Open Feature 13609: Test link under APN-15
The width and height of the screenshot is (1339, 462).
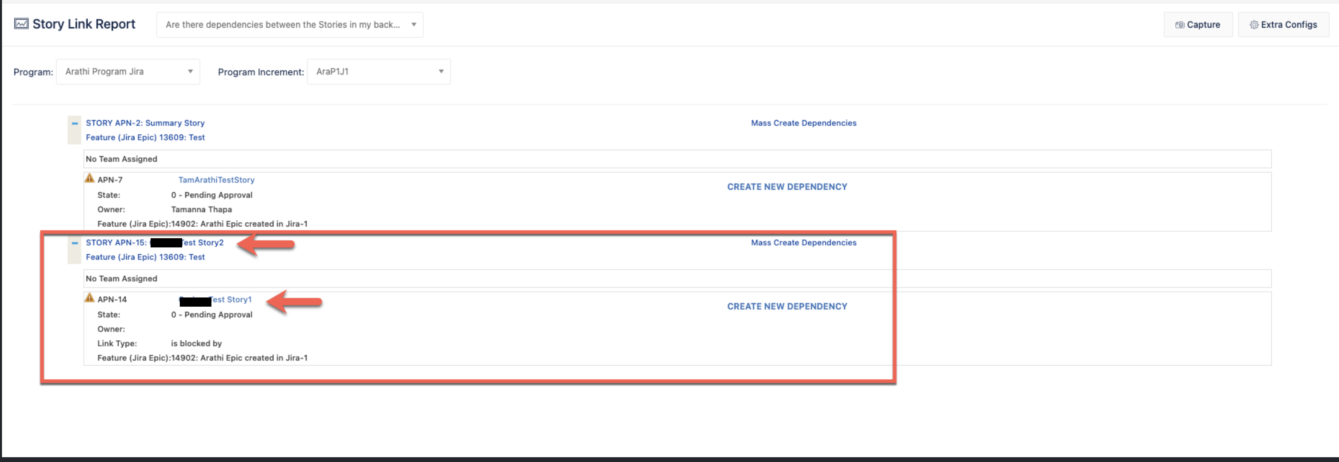coord(145,257)
